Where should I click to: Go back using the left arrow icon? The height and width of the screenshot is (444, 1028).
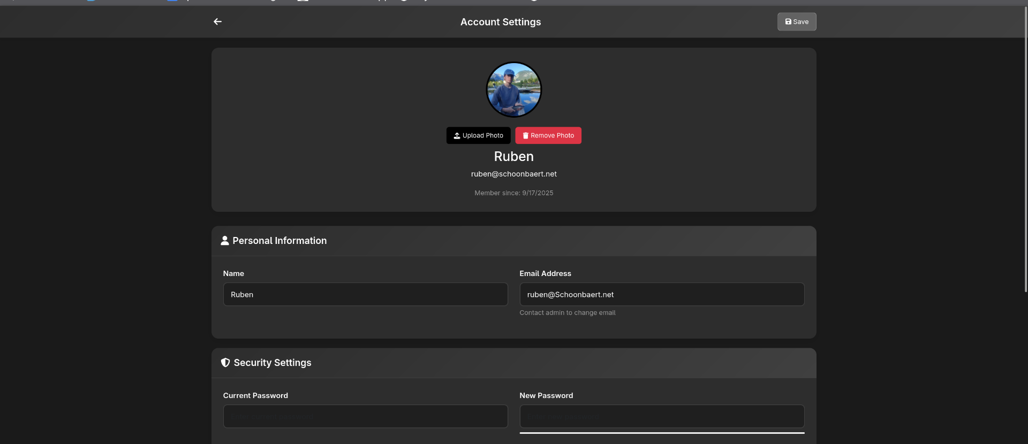[x=217, y=22]
